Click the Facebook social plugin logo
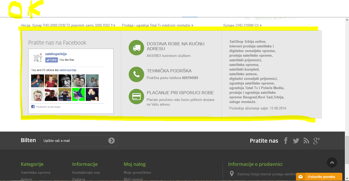The height and width of the screenshot is (181, 349). pos(33,107)
